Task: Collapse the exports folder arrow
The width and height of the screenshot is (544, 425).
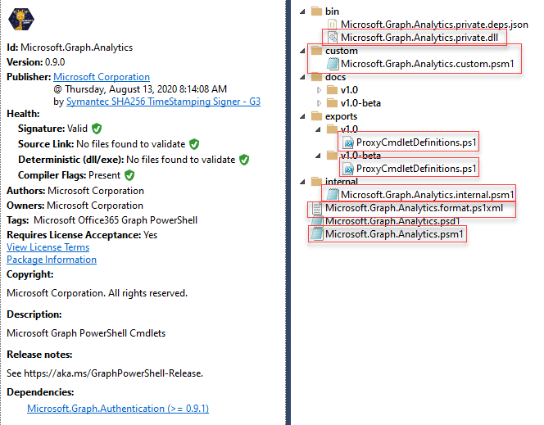Action: (302, 116)
